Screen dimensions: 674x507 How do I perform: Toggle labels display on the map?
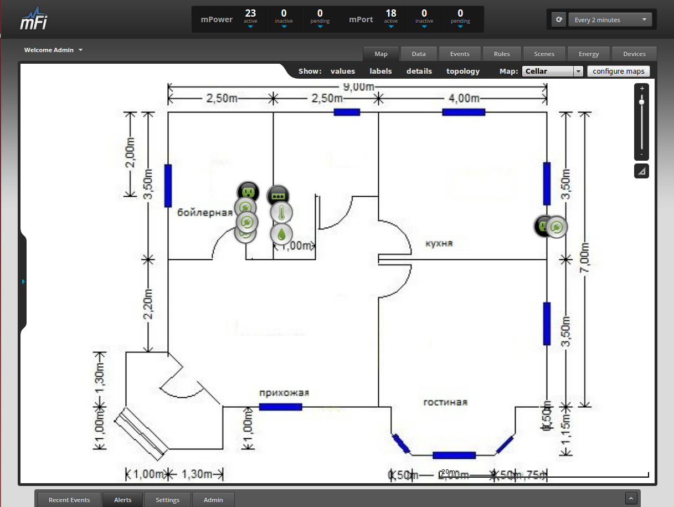(x=380, y=71)
